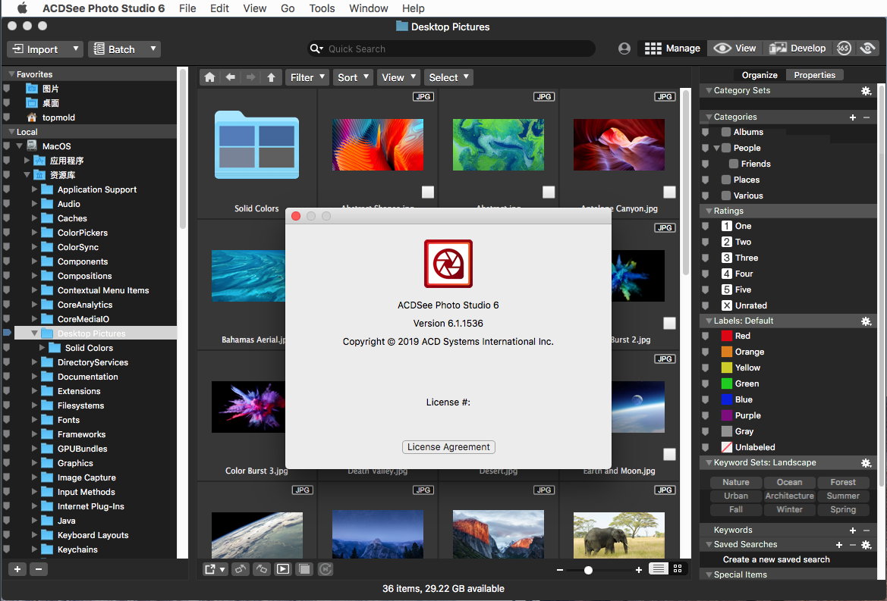Open Keyword Sets settings gear

point(866,462)
